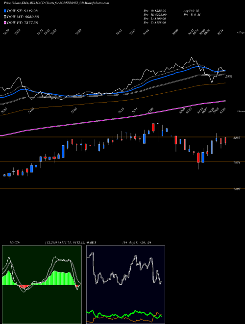
Task: Select the DOW ST value label
Action: point(23,11)
